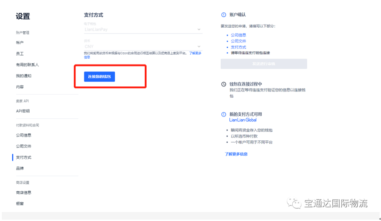Click the 钱包在连接过程中 heading
The width and height of the screenshot is (381, 221).
[x=246, y=84]
